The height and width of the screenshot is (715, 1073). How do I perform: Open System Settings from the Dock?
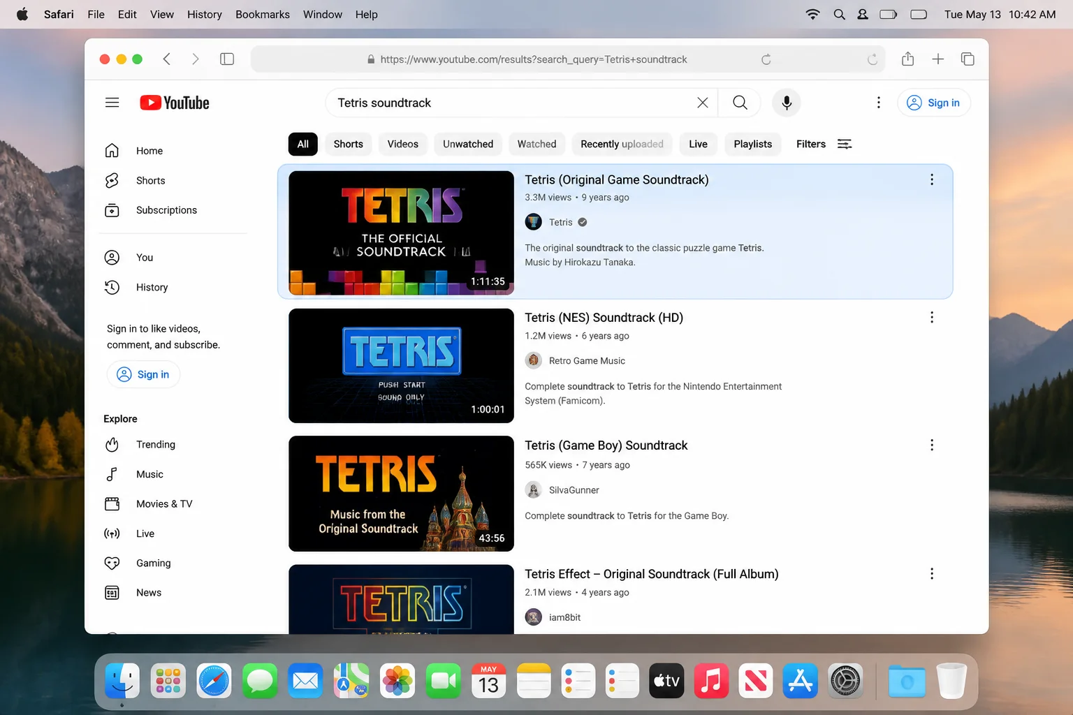845,681
